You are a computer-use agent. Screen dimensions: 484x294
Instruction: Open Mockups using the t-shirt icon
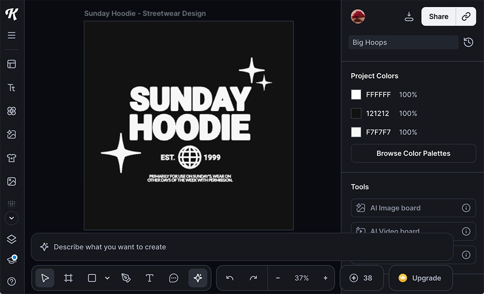12,158
